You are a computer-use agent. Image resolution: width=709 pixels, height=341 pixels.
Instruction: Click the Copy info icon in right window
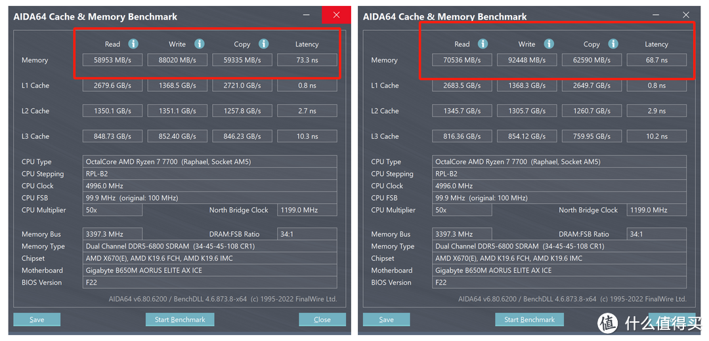(613, 44)
